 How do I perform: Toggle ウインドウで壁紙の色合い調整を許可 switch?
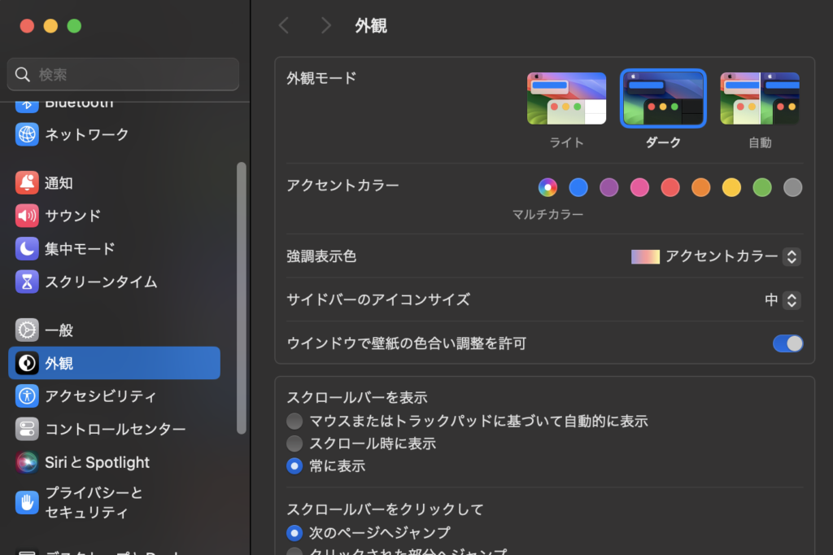[x=787, y=343]
